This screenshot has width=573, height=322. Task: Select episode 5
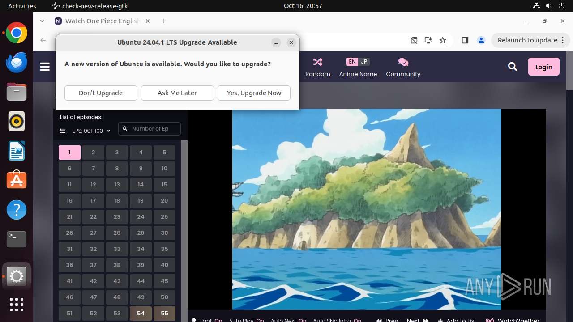click(x=164, y=153)
